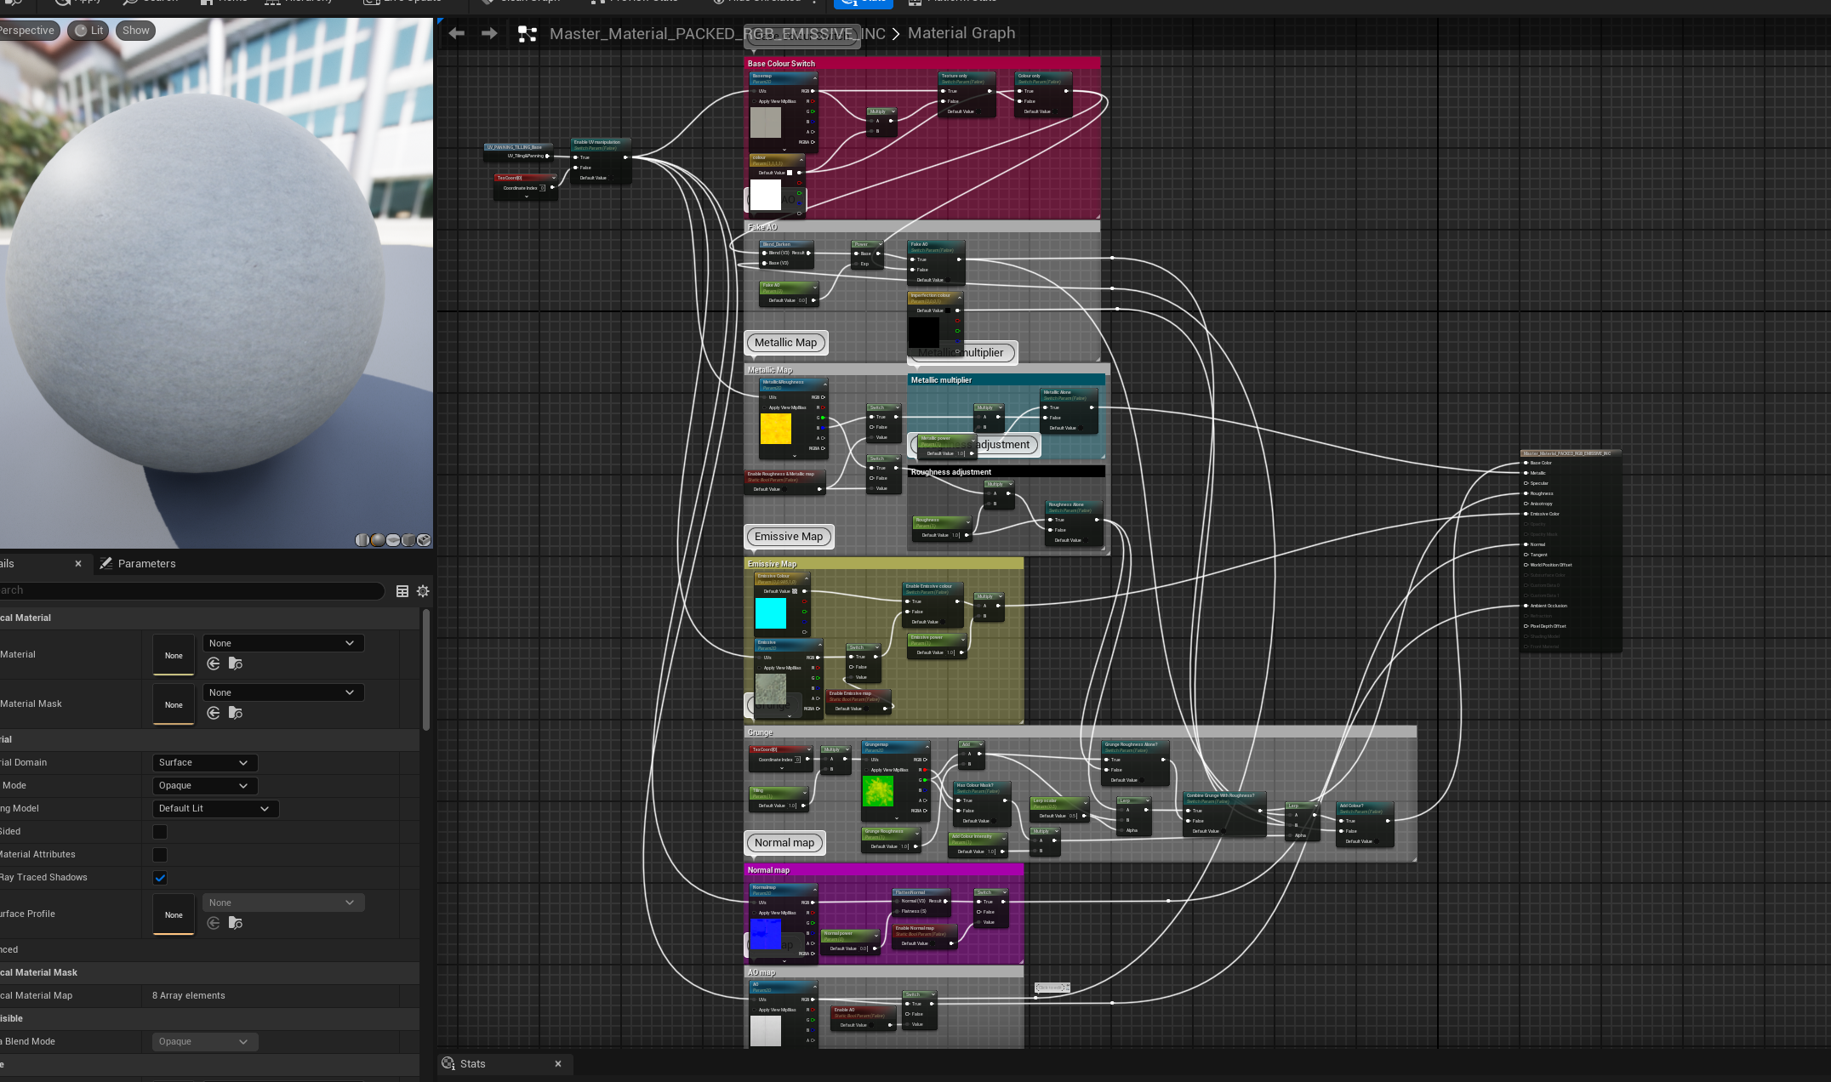Viewport: 1831px width, 1082px height.
Task: Click the graph forward navigation arrow
Action: [x=489, y=33]
